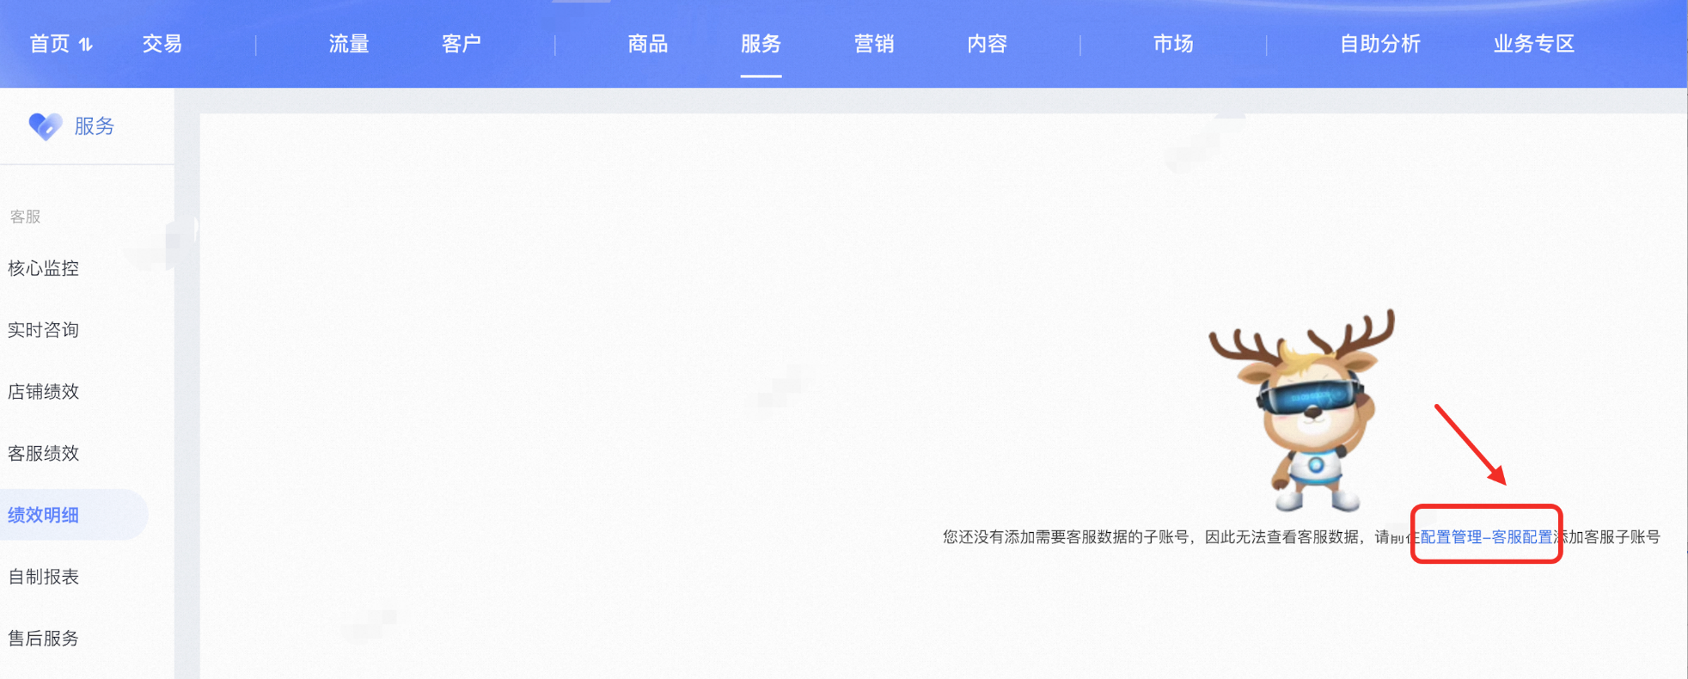Click the blue heart 服务 logo icon

click(45, 126)
